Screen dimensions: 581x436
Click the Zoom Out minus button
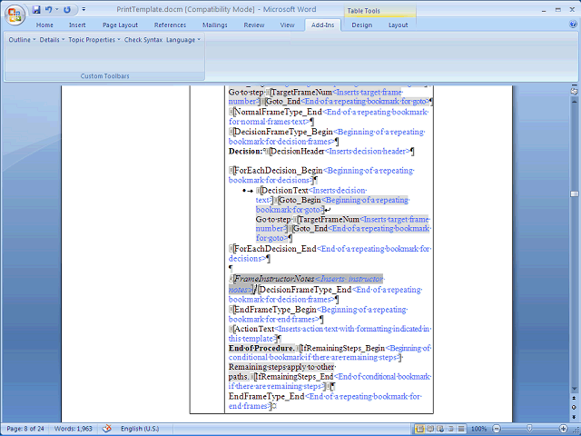tap(497, 429)
